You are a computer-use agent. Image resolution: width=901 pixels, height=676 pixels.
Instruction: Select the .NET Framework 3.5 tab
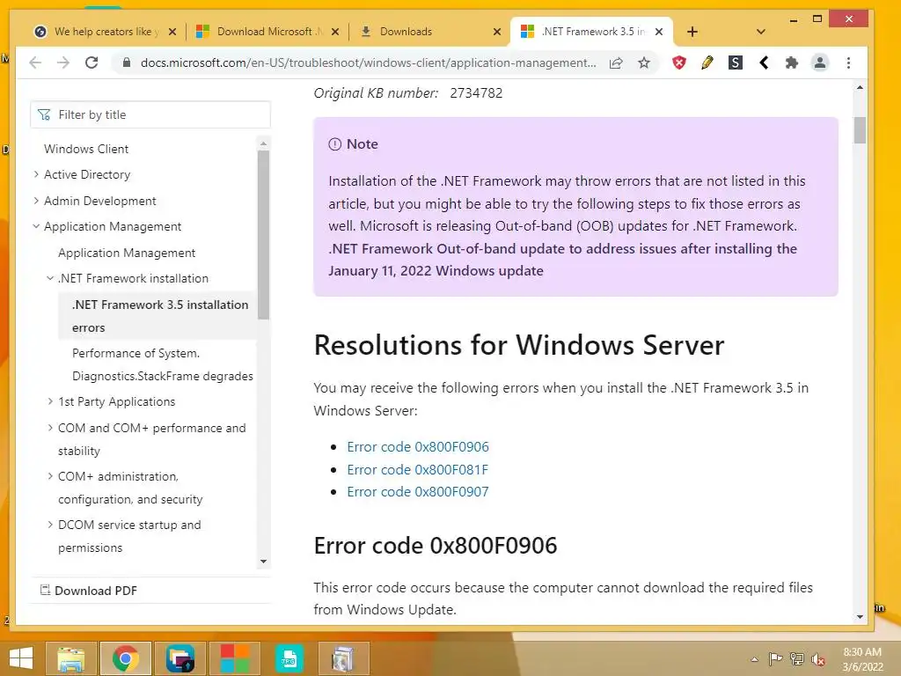[x=594, y=32]
